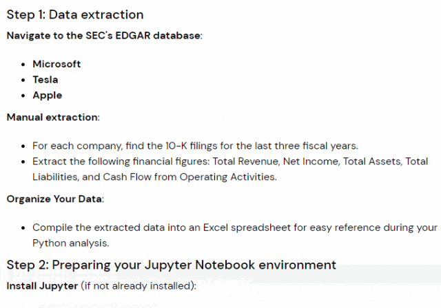Click the bullet point beside Tesla

pyautogui.click(x=23, y=80)
